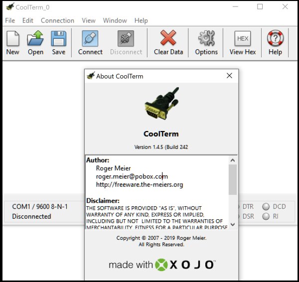Image resolution: width=299 pixels, height=282 pixels.
Task: Click the DTR status label
Action: point(248,206)
